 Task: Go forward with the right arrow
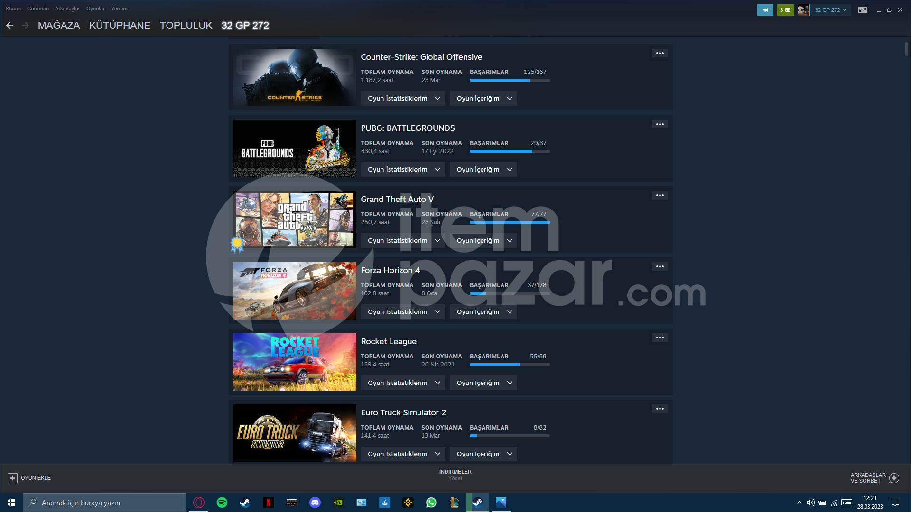(x=26, y=26)
